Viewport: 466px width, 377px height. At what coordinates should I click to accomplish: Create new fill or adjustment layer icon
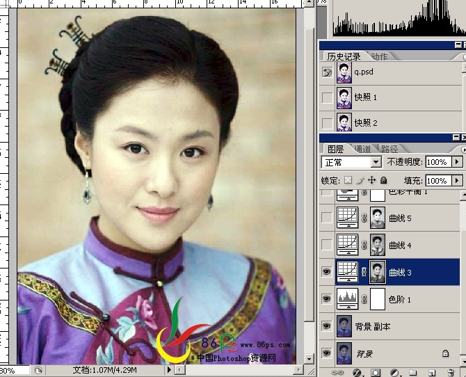[x=394, y=373]
